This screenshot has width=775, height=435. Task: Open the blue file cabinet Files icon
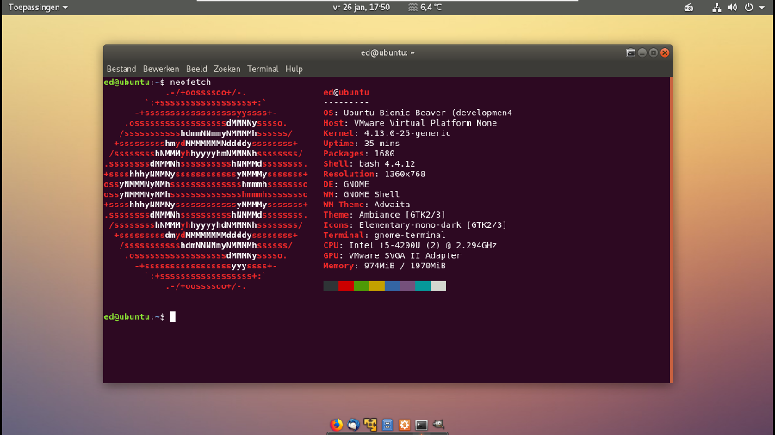click(387, 424)
